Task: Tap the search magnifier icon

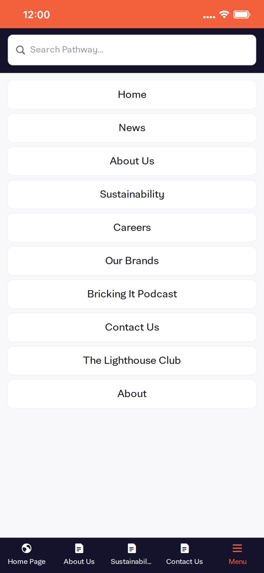Action: tap(20, 50)
